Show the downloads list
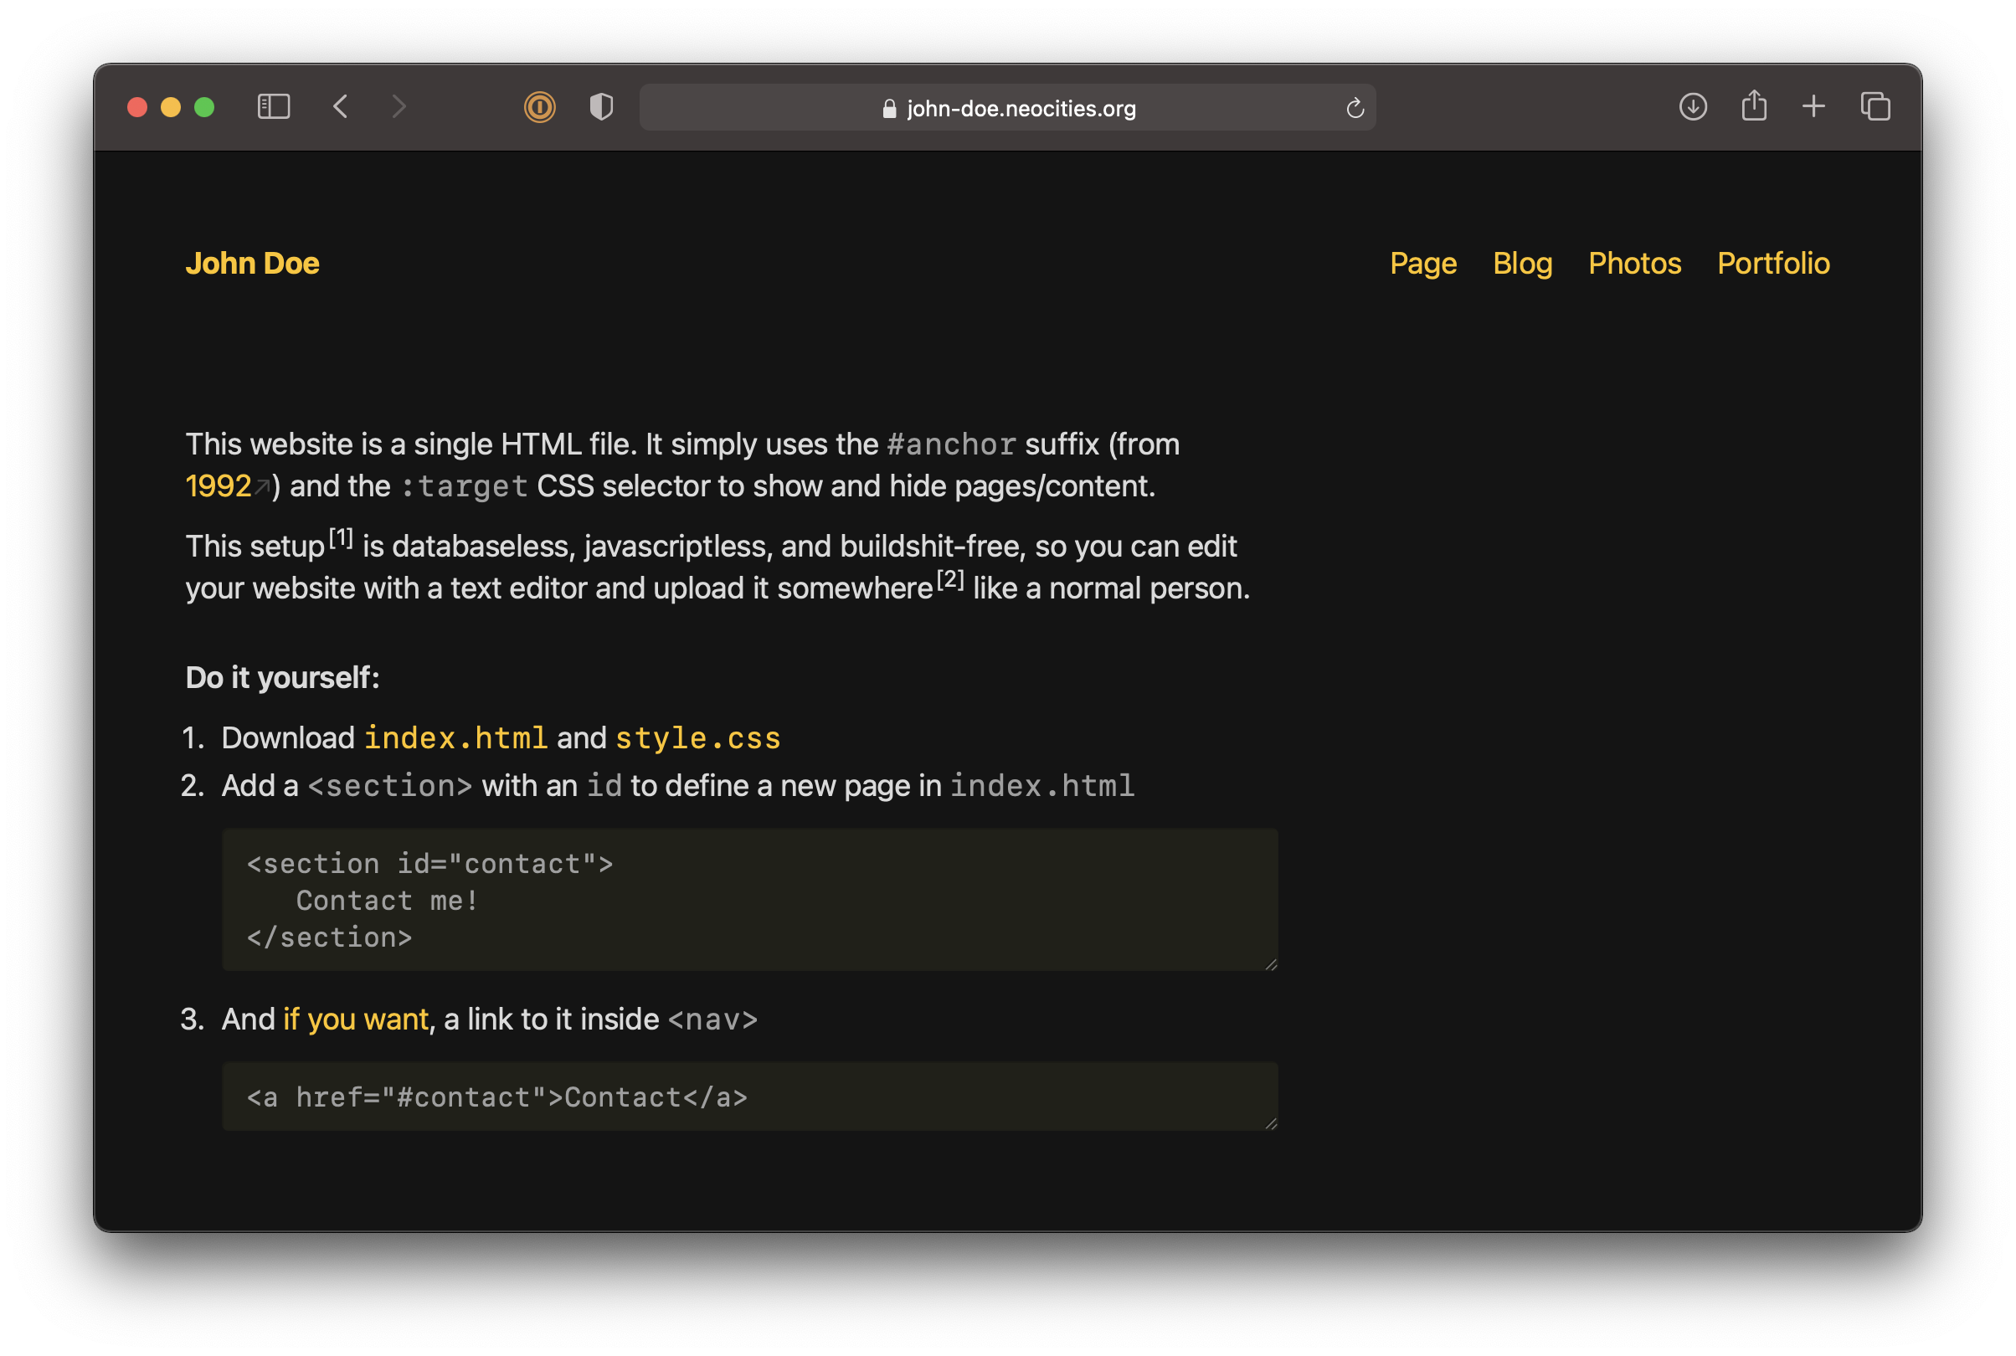The width and height of the screenshot is (2016, 1356). point(1693,106)
